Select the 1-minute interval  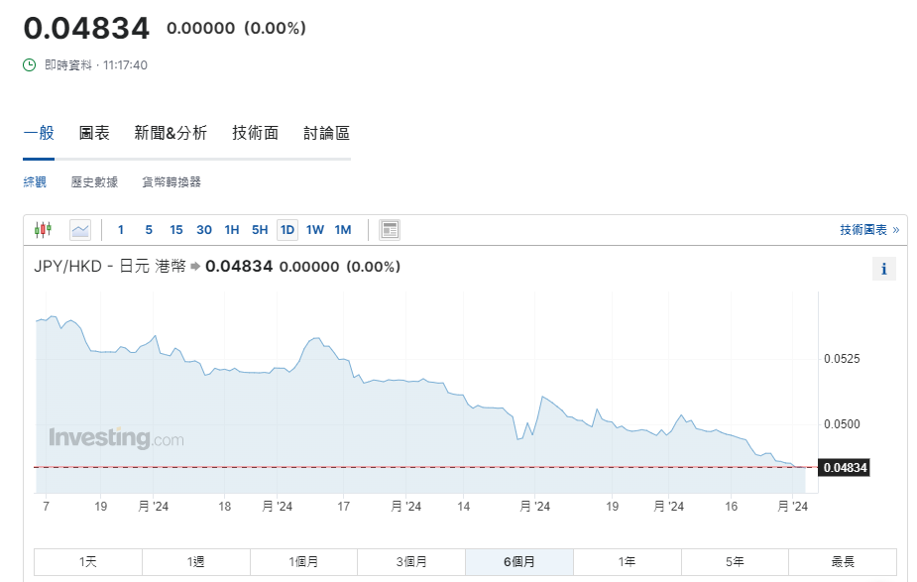point(121,230)
